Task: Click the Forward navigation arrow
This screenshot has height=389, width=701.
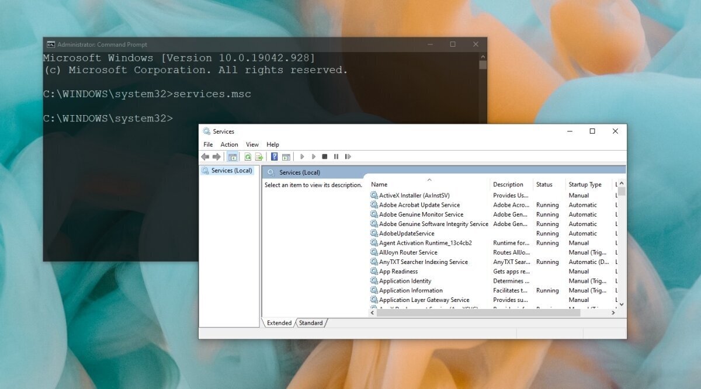Action: [216, 157]
